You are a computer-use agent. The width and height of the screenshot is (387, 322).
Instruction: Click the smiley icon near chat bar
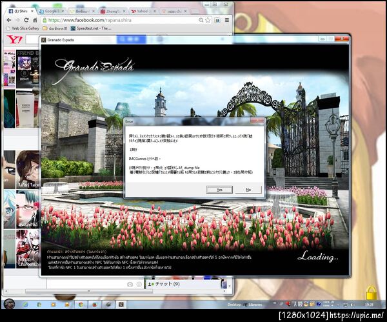coord(139,285)
